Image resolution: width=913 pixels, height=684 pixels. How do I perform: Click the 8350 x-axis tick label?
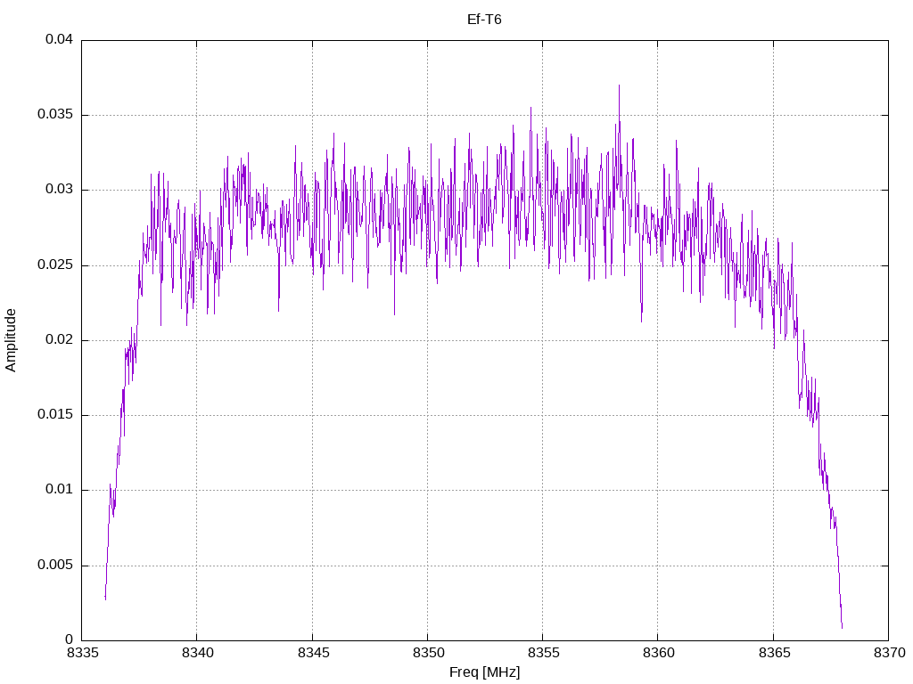pos(428,653)
